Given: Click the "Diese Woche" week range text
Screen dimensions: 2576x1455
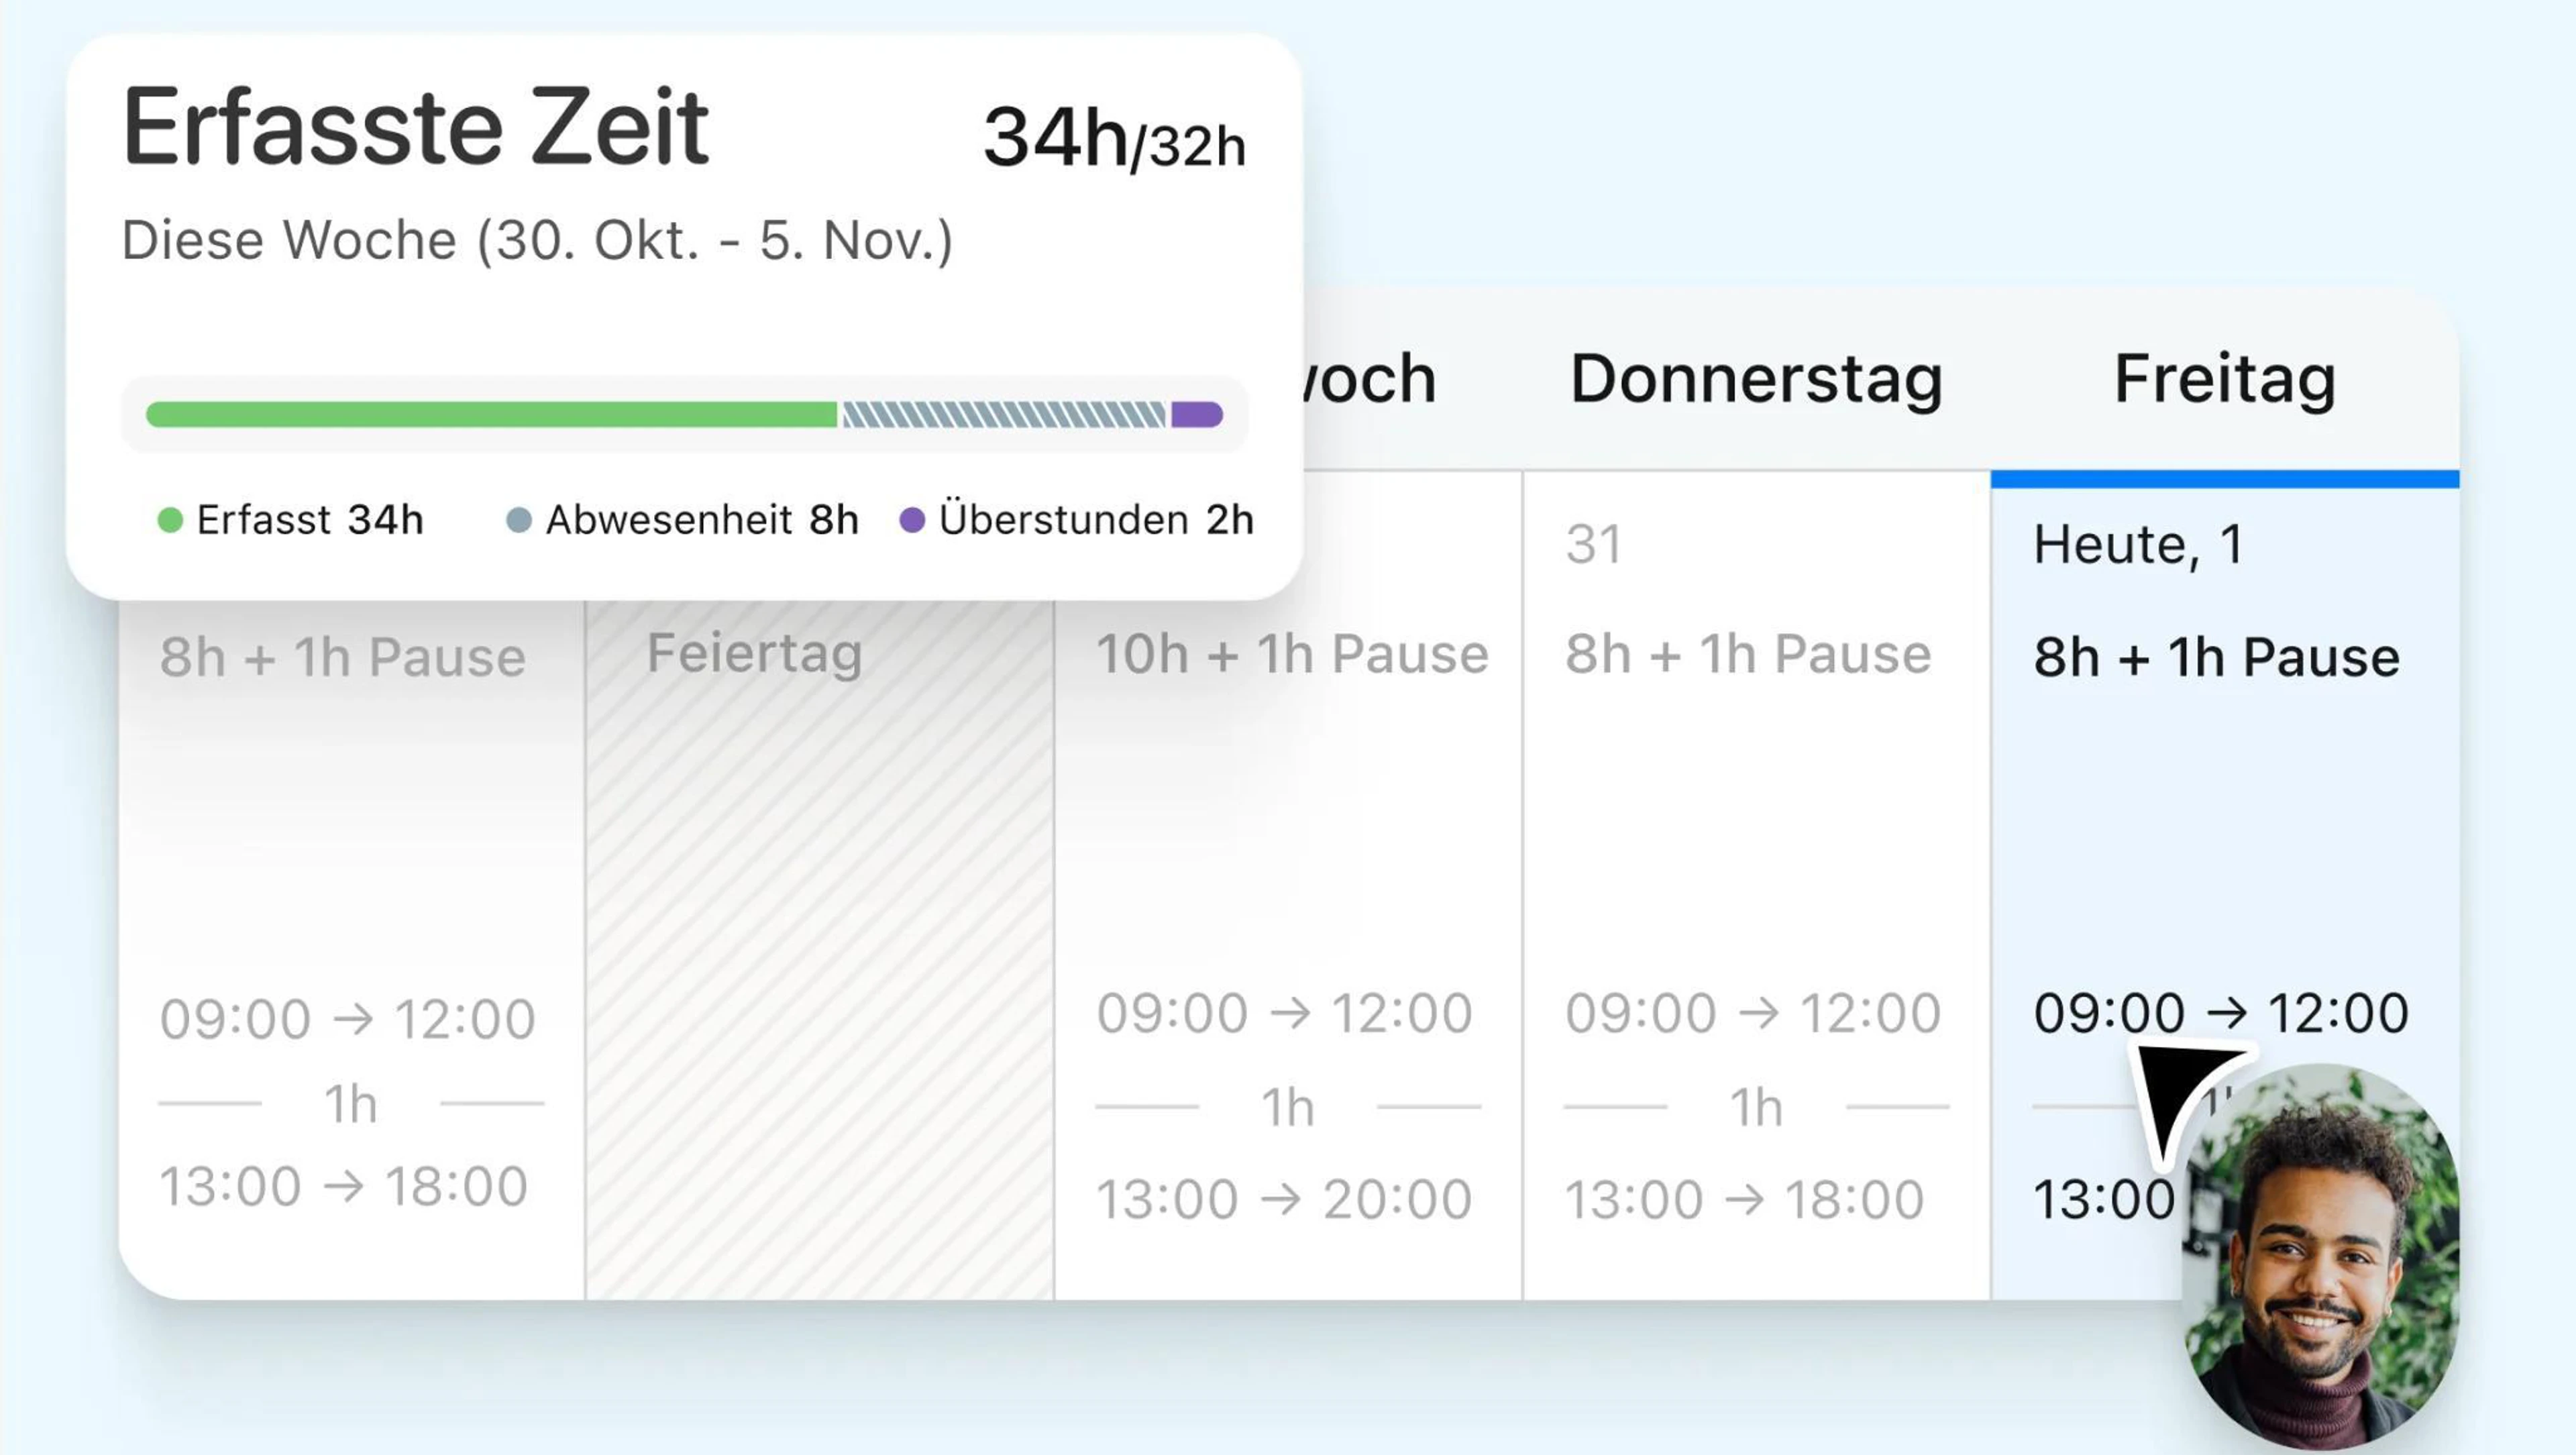Looking at the screenshot, I should click(537, 240).
